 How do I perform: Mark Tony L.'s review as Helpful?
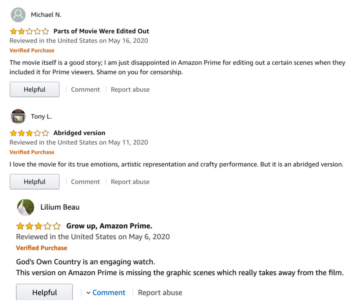click(x=35, y=182)
